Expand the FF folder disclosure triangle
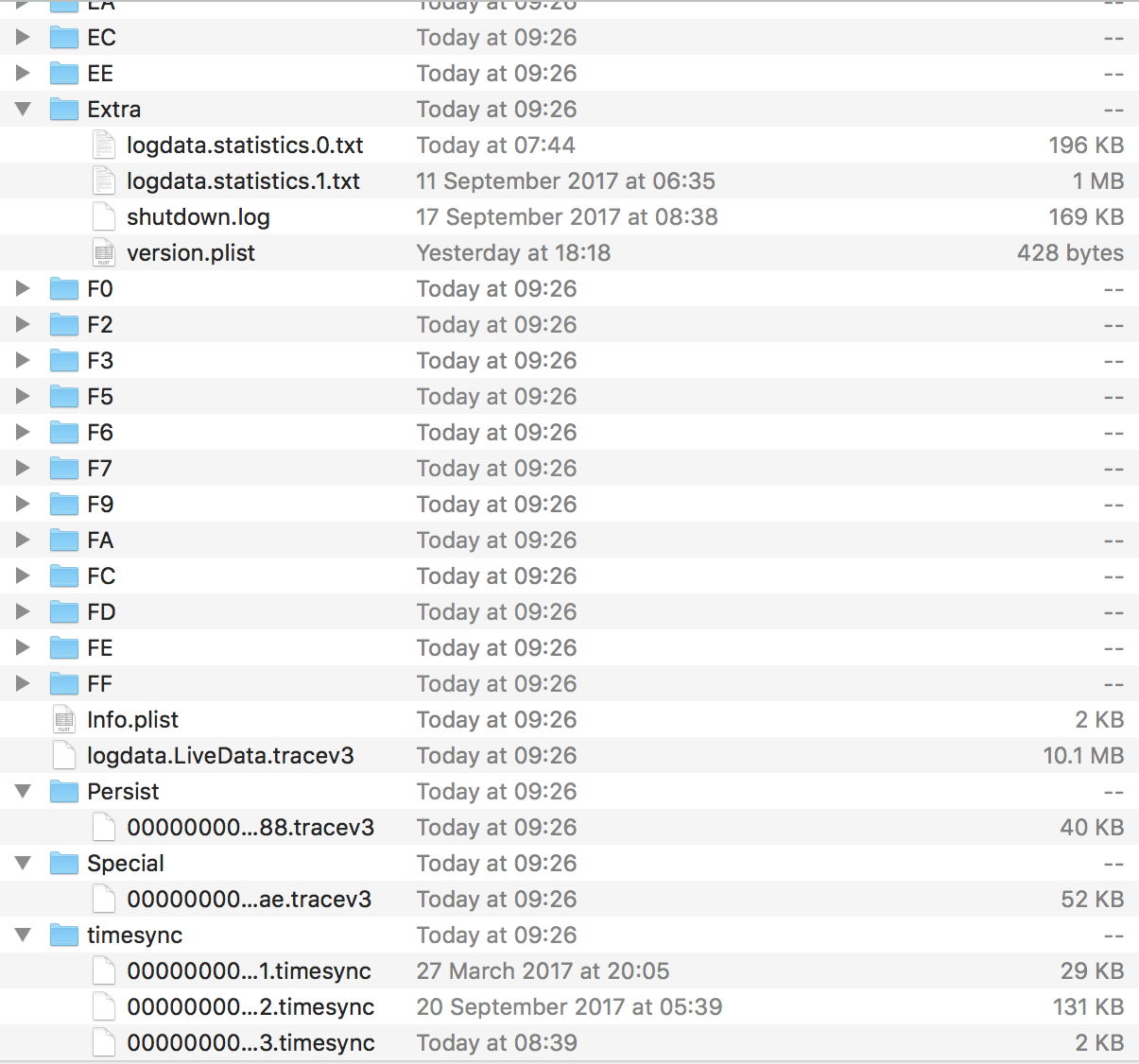The width and height of the screenshot is (1139, 1064). click(22, 683)
